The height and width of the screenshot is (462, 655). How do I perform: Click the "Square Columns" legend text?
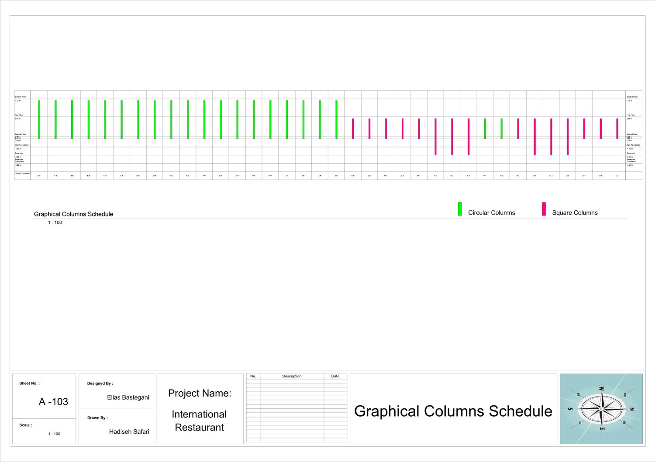(575, 213)
